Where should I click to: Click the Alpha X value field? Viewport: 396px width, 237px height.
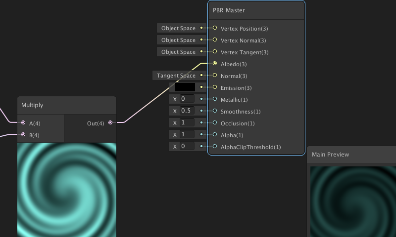click(187, 134)
